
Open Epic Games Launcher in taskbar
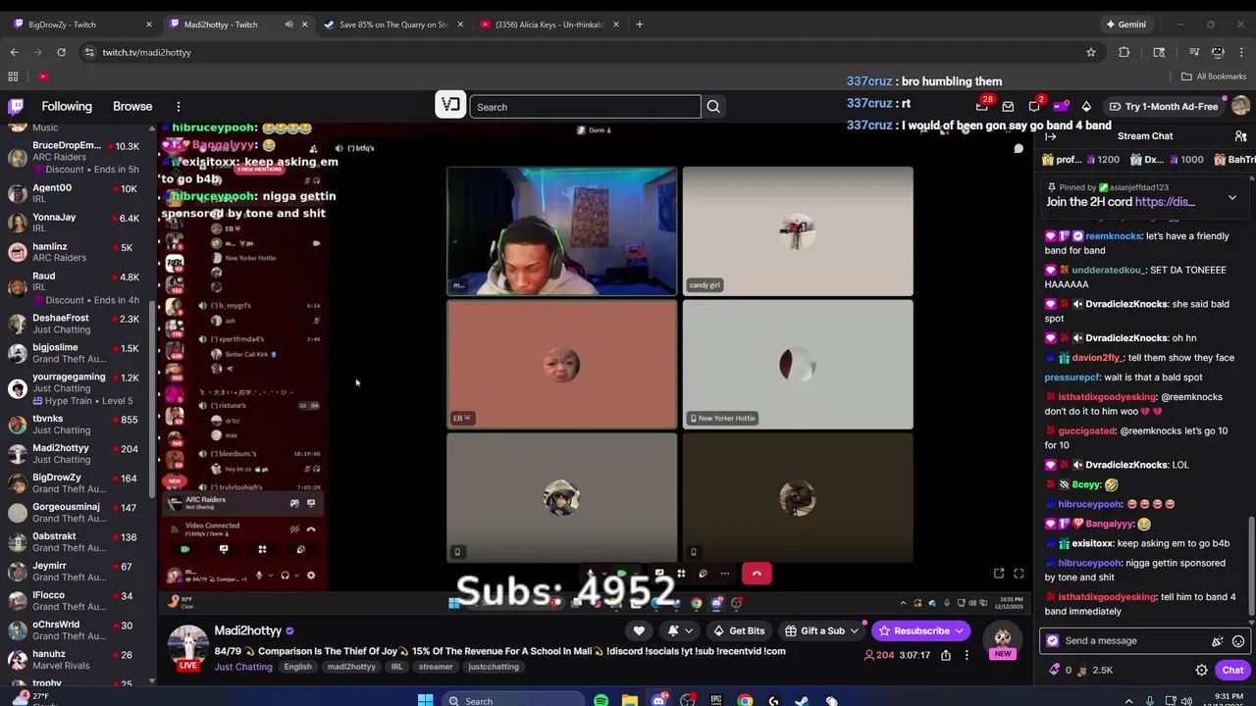(x=716, y=700)
